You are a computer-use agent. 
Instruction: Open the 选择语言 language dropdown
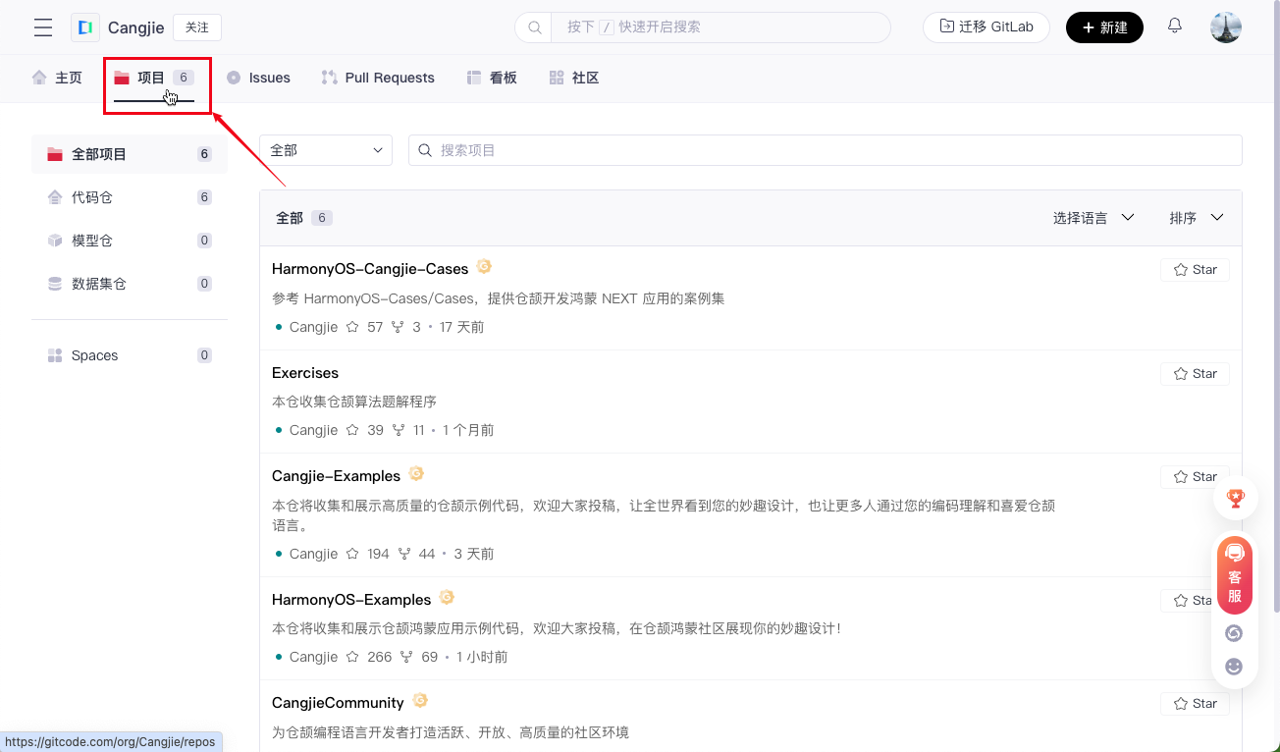pyautogui.click(x=1093, y=218)
